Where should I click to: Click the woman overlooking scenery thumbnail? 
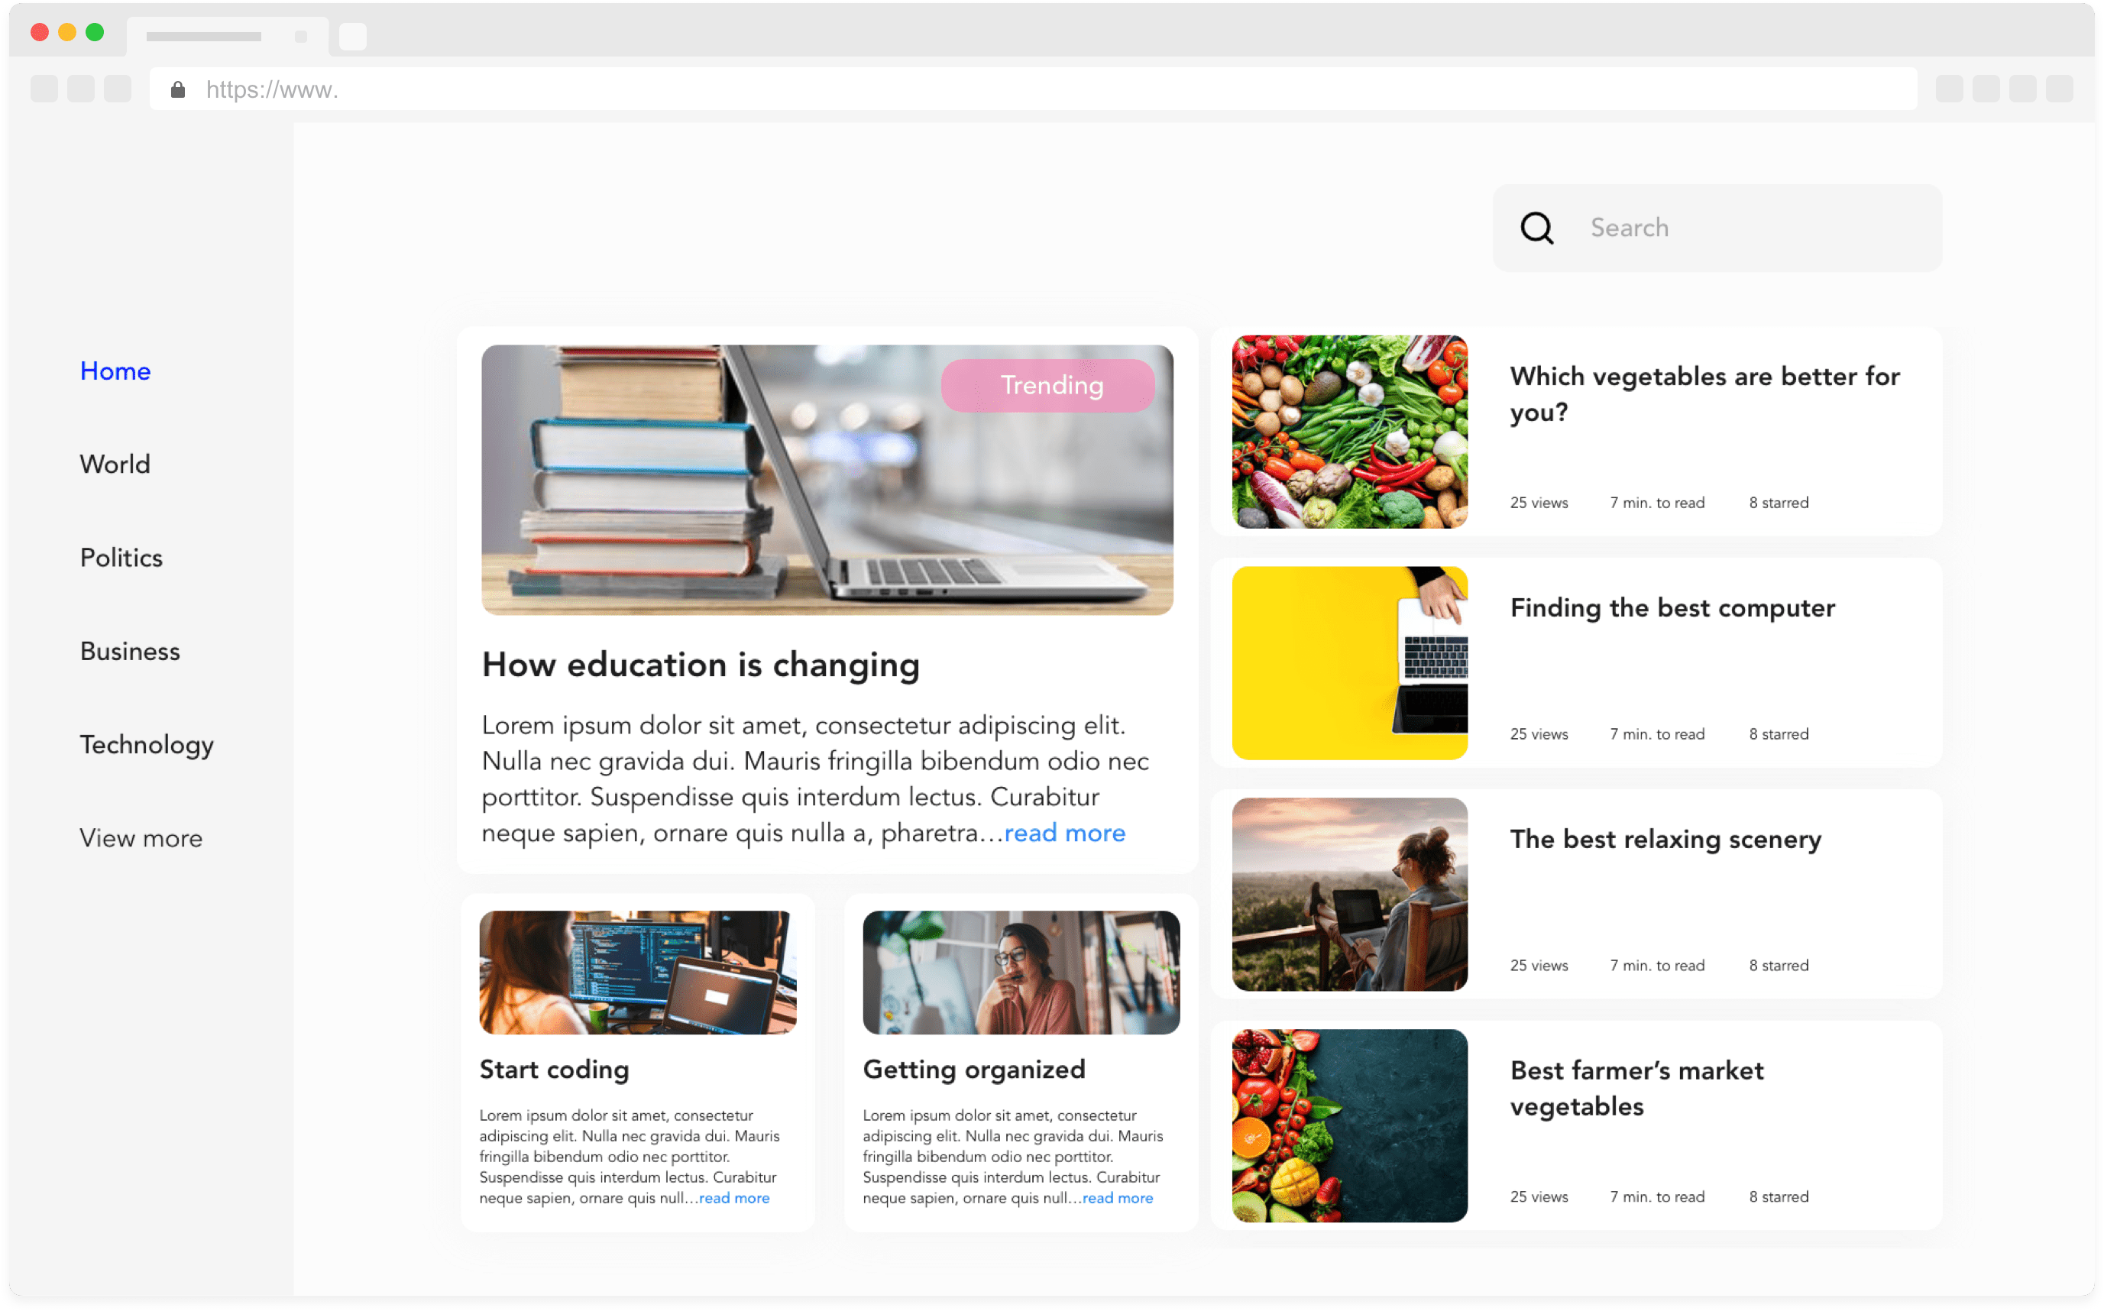1350,895
